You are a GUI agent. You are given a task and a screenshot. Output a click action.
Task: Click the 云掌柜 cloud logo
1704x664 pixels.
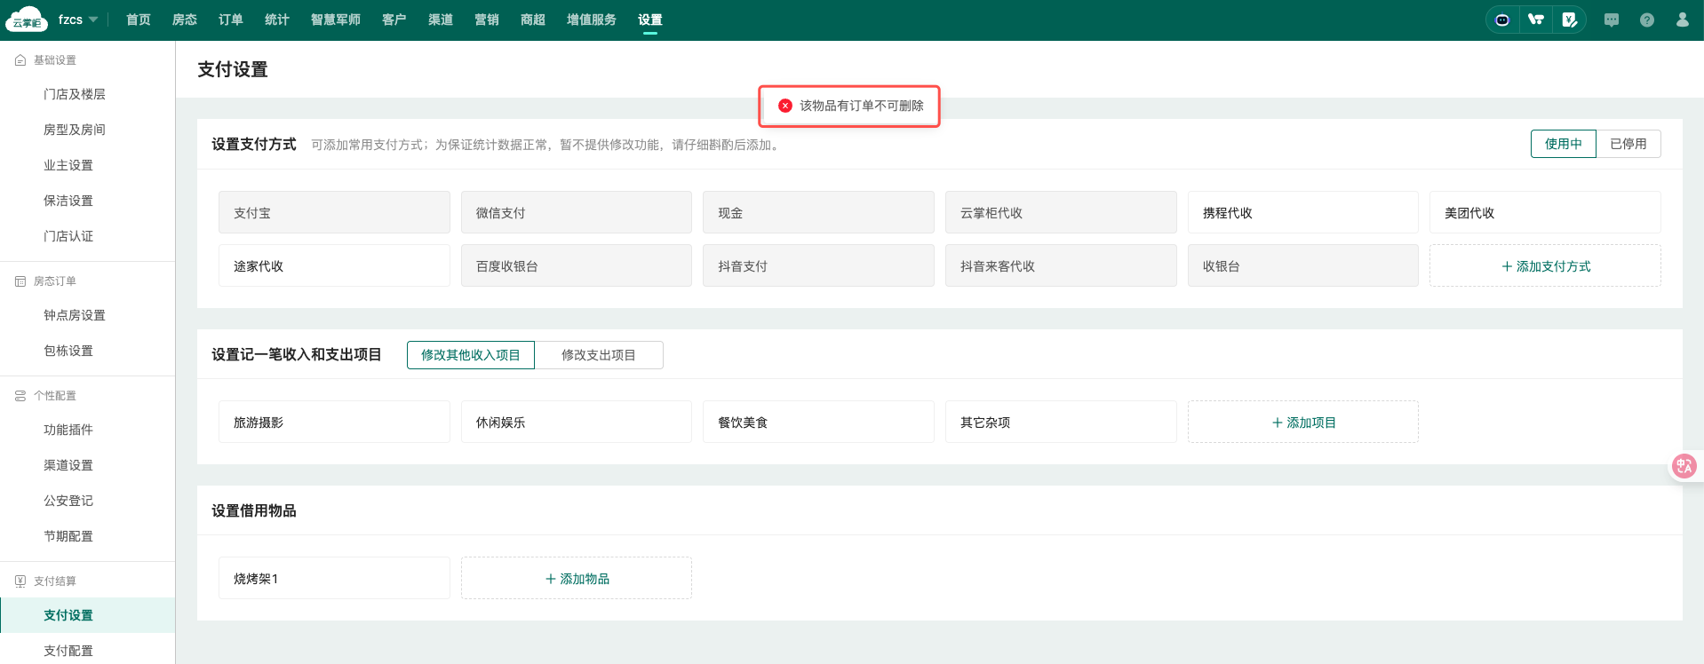pos(26,20)
